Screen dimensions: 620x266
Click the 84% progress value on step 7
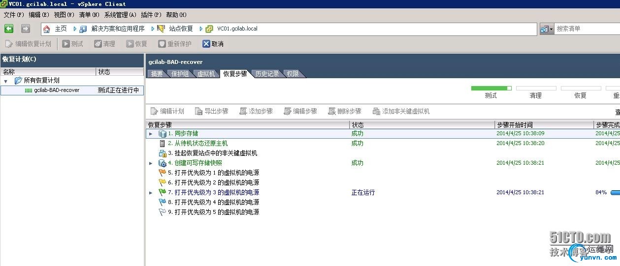click(x=601, y=192)
